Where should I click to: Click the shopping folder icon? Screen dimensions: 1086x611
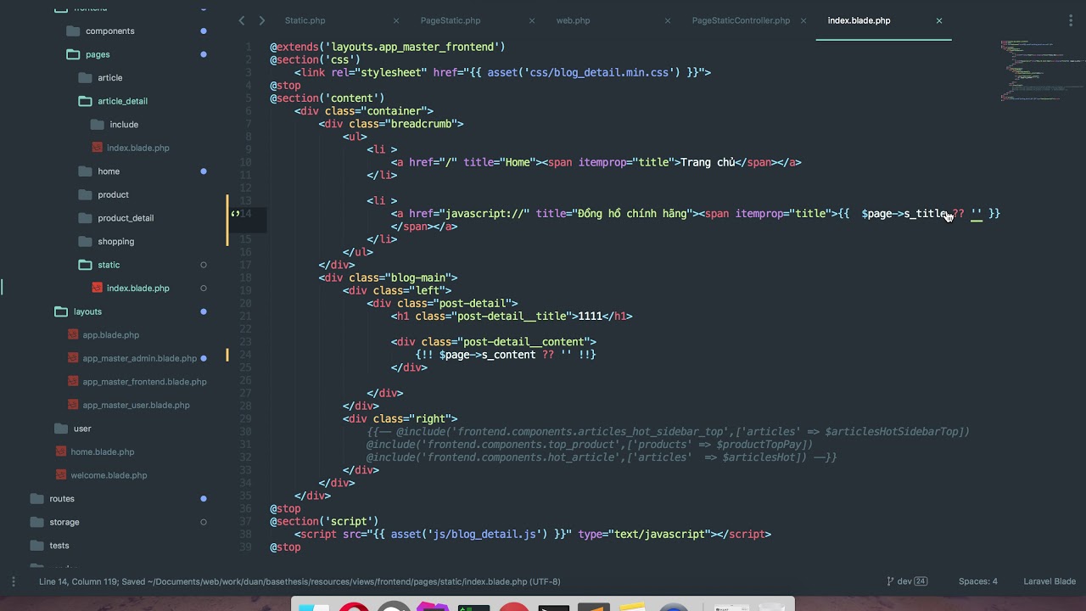85,241
